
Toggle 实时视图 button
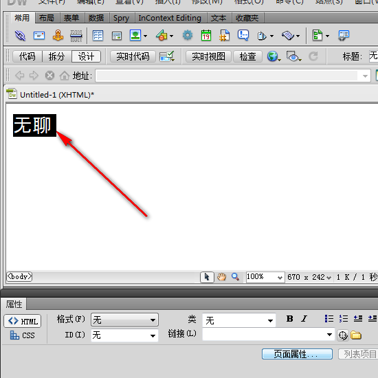208,56
